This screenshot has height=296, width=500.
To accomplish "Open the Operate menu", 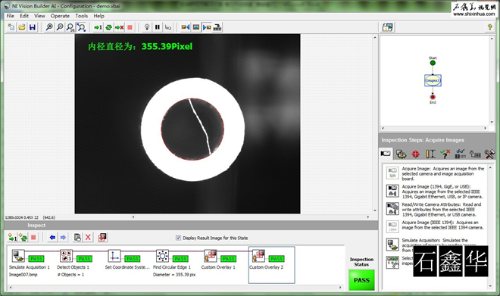I will pyautogui.click(x=60, y=16).
